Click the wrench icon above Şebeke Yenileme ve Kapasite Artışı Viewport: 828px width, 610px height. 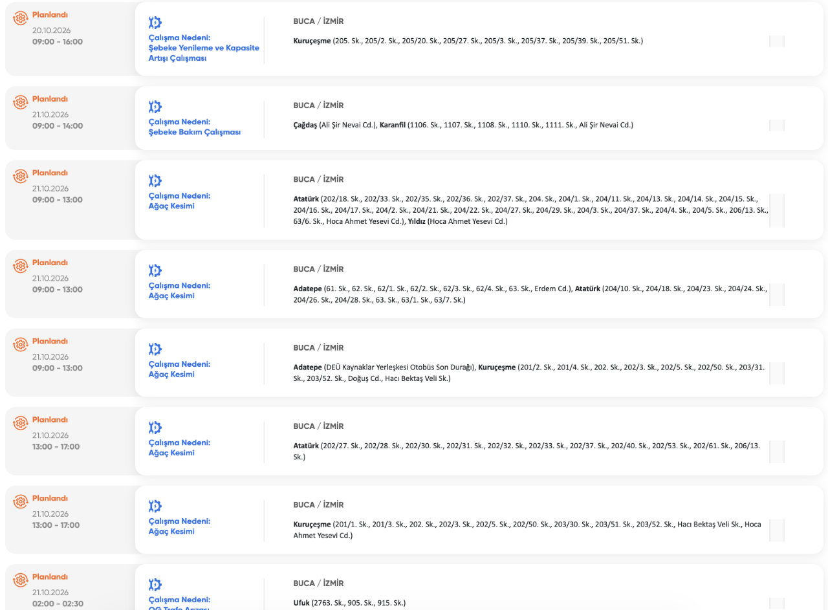[155, 23]
